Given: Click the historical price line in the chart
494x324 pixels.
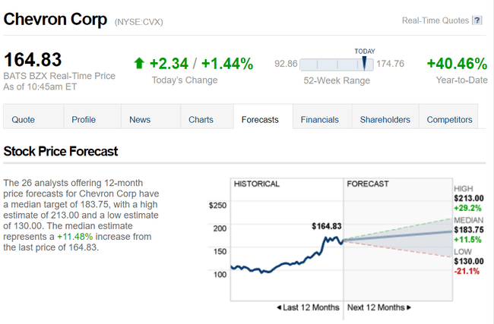Looking at the screenshot, I should point(289,263).
